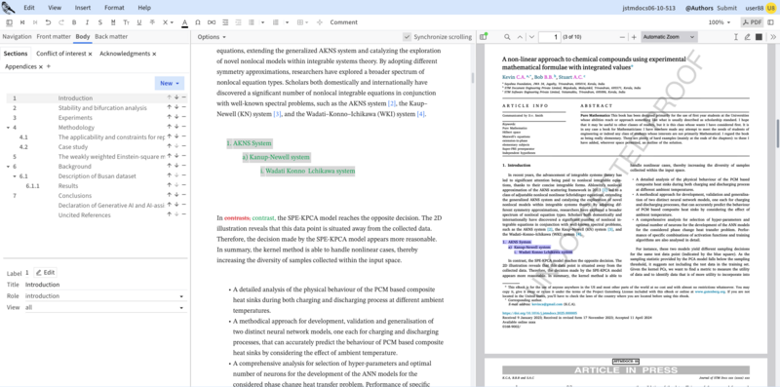Open Automatic Zoom combo box
Image resolution: width=780 pixels, height=387 pixels.
click(x=669, y=37)
